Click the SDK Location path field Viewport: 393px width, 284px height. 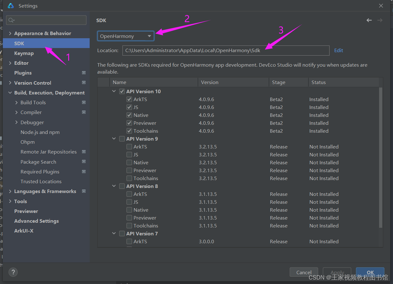point(226,50)
